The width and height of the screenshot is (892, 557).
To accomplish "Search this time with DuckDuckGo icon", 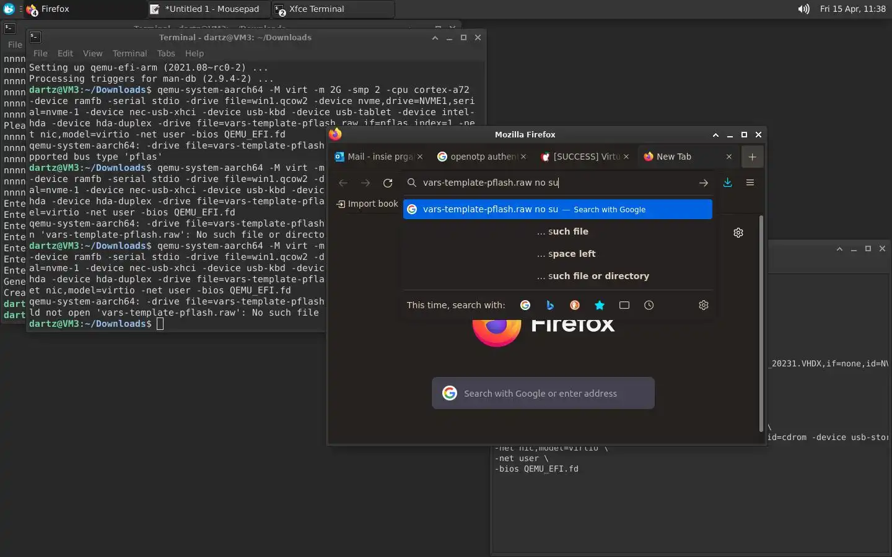I will 575,305.
